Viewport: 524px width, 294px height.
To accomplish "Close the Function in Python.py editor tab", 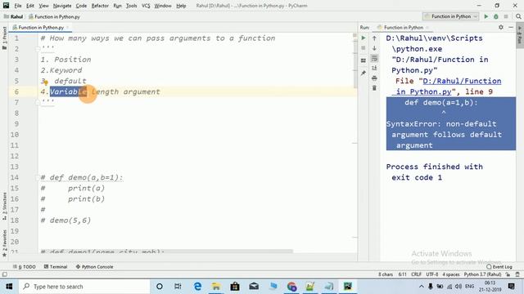I will click(67, 27).
